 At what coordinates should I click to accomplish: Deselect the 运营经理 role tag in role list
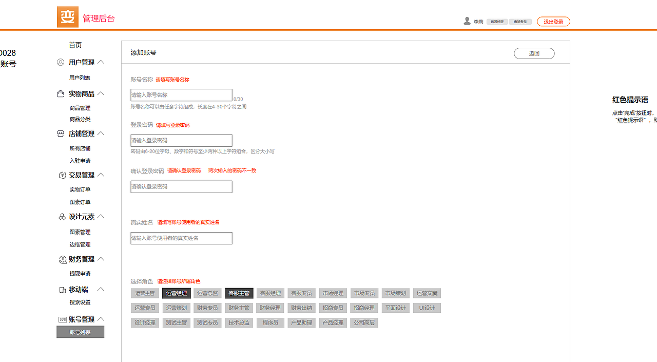point(177,293)
